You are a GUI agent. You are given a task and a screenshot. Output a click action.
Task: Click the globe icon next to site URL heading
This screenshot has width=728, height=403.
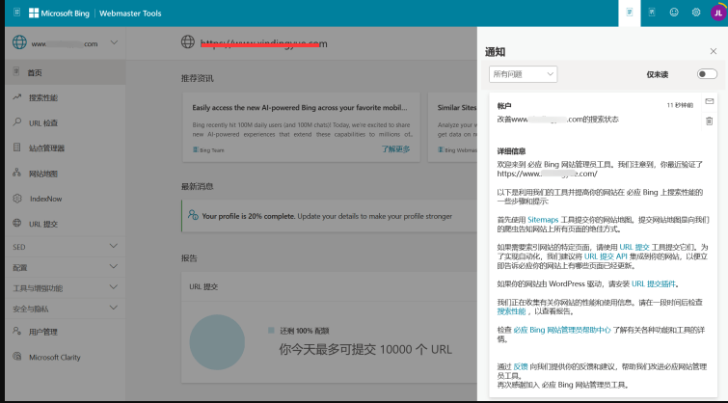coord(188,41)
